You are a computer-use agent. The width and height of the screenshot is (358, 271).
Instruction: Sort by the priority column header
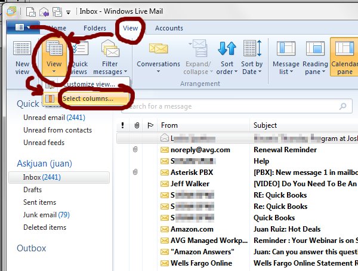coord(122,125)
